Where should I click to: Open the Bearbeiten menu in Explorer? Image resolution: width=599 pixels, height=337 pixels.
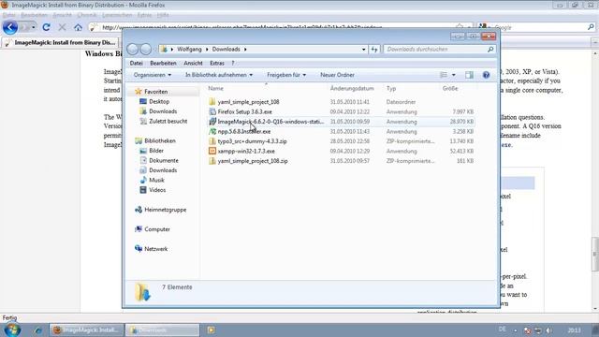pyautogui.click(x=163, y=63)
